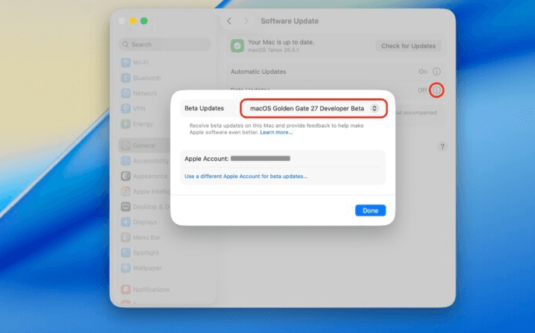Click the Beta Updates label in dialog

[204, 108]
